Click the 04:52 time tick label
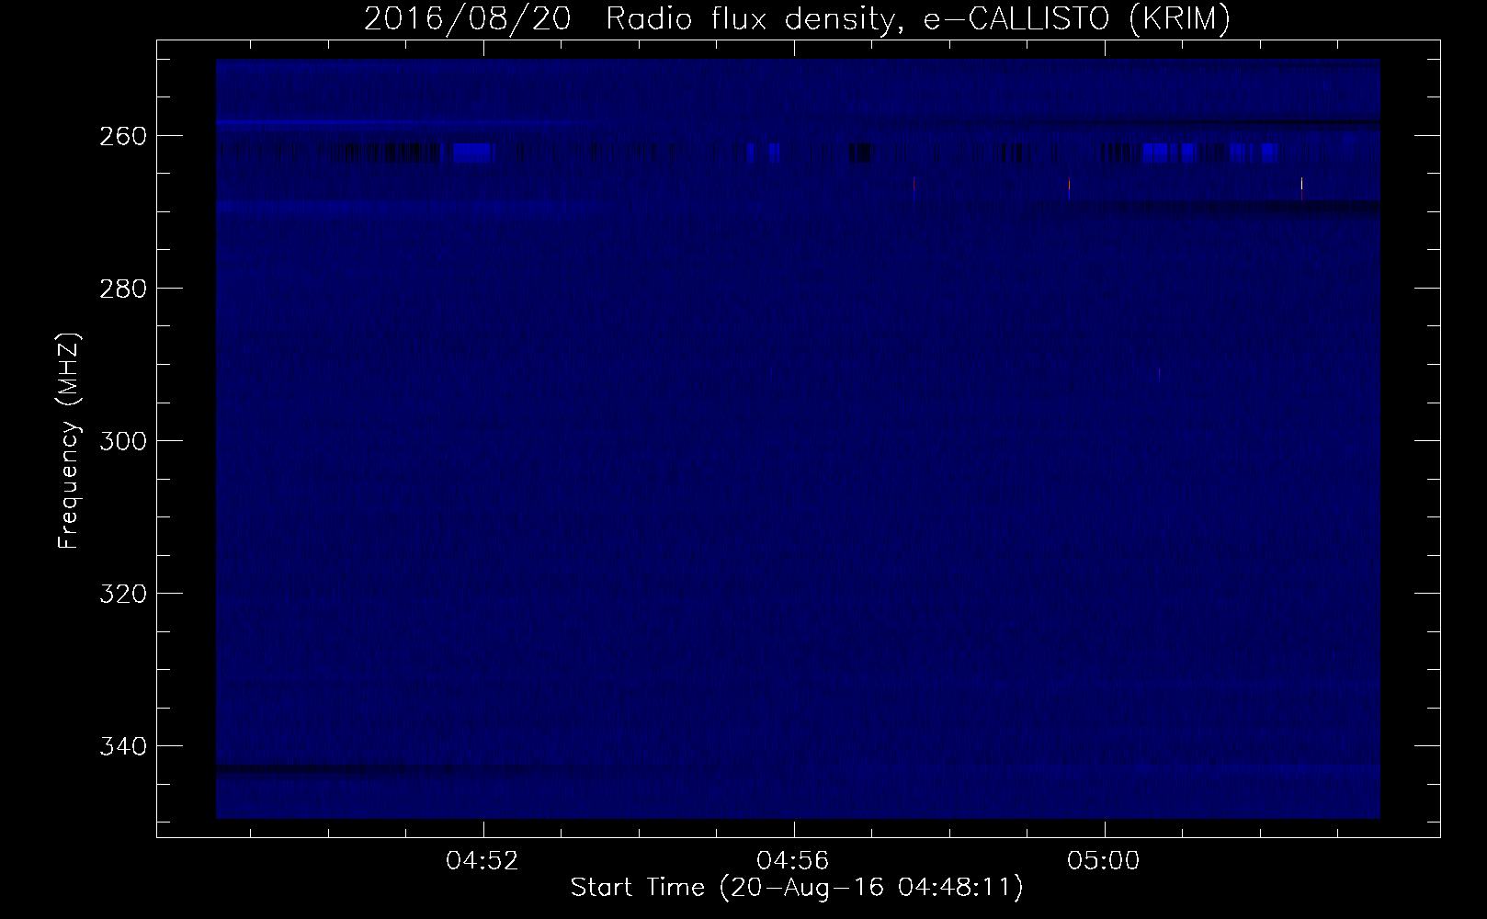 point(482,861)
